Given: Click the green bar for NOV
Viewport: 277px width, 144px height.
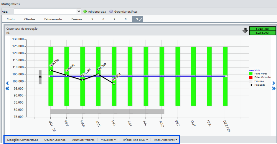Looking at the screenshot, I should coord(209,76).
